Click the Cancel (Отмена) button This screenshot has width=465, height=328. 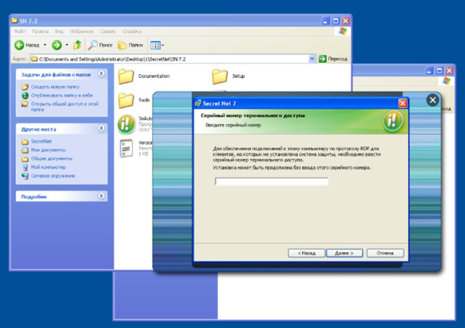point(386,253)
